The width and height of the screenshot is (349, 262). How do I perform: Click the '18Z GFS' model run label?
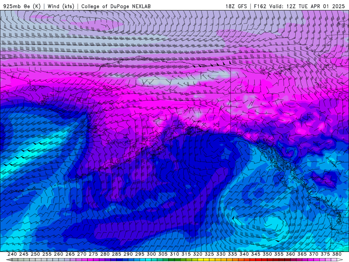[236, 6]
